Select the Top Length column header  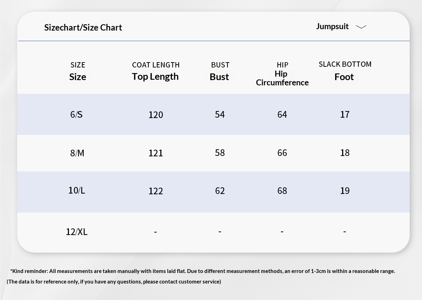(155, 76)
